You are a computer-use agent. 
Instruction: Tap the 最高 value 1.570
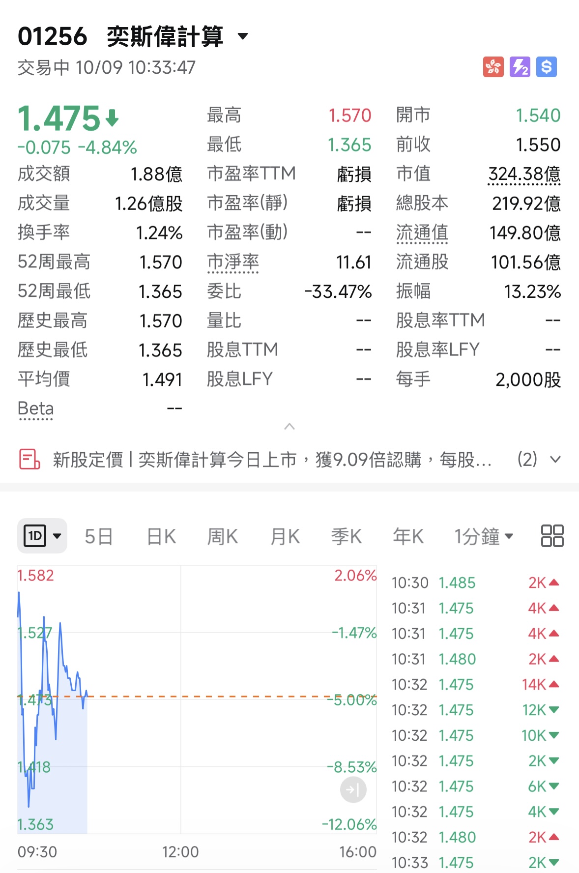click(350, 116)
